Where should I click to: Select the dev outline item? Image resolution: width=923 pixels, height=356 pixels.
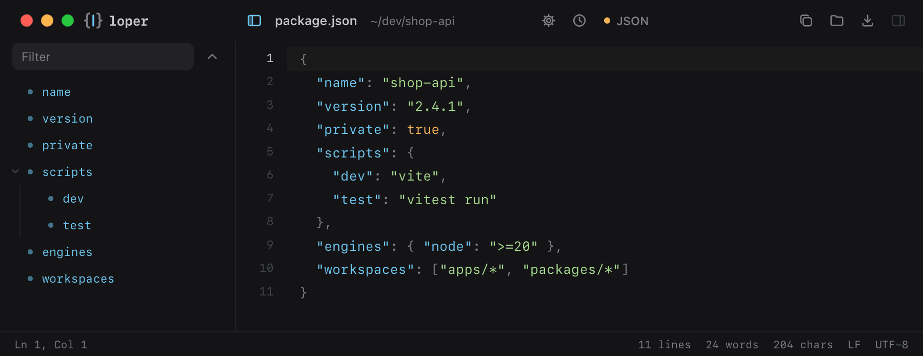[x=73, y=199]
